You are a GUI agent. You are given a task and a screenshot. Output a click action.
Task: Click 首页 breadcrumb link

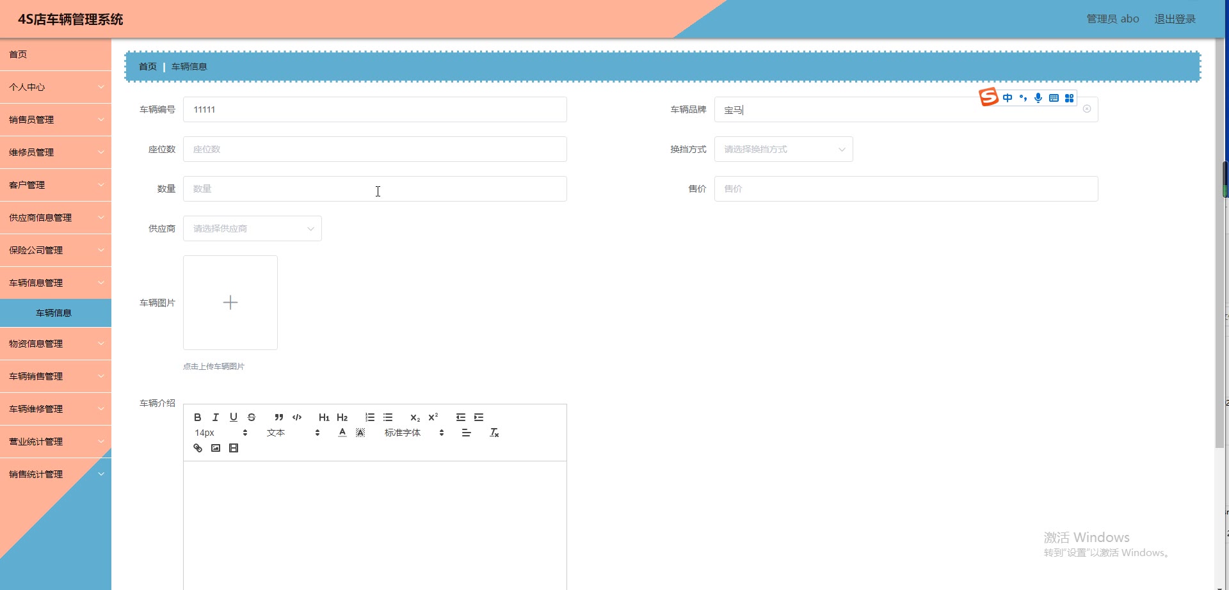pos(148,67)
